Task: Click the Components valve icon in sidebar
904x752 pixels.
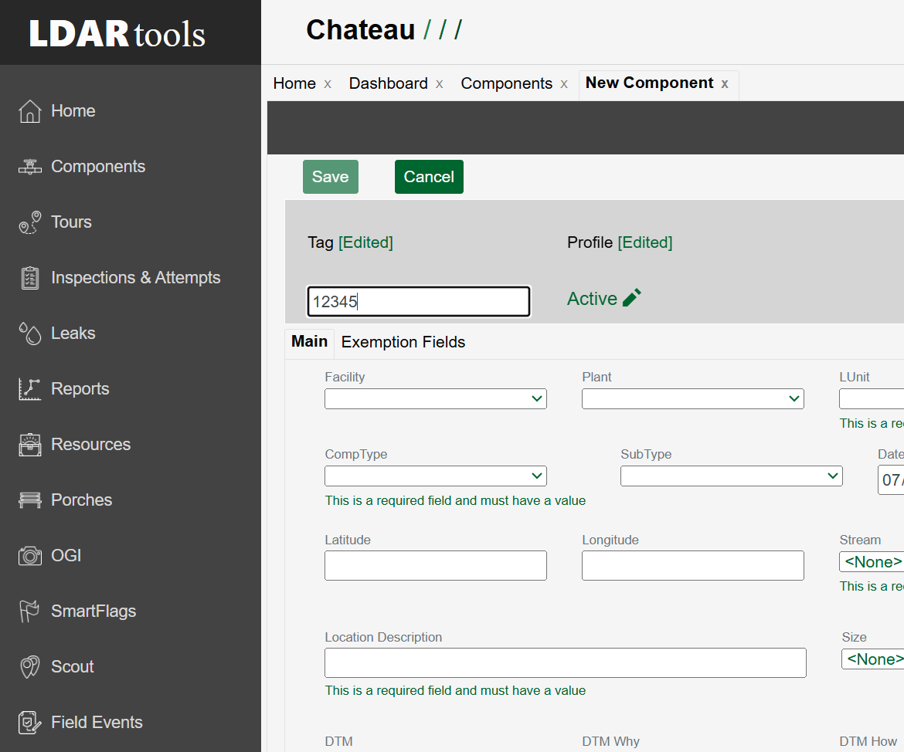Action: point(29,167)
